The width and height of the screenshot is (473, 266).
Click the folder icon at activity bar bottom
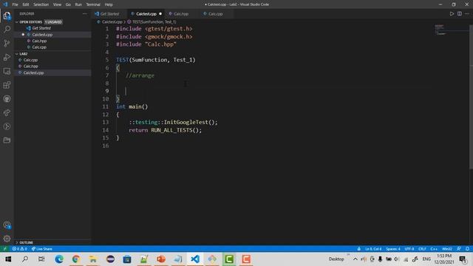point(7,140)
